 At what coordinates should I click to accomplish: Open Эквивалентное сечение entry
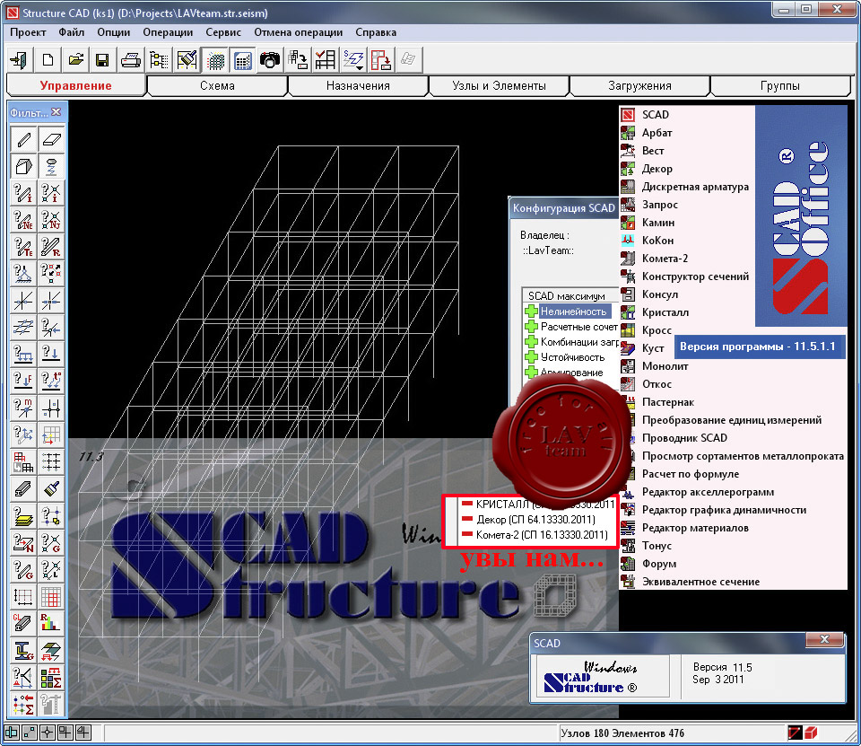click(700, 582)
